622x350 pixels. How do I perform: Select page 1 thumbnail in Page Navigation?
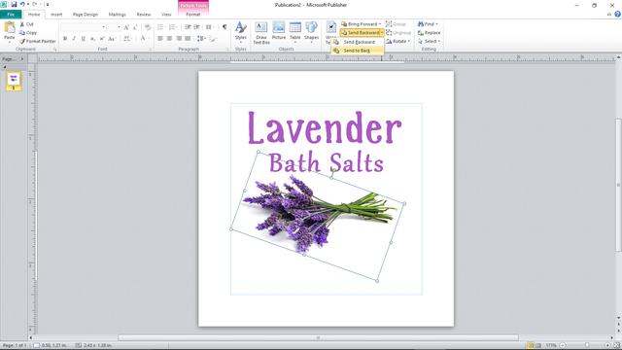coord(14,81)
